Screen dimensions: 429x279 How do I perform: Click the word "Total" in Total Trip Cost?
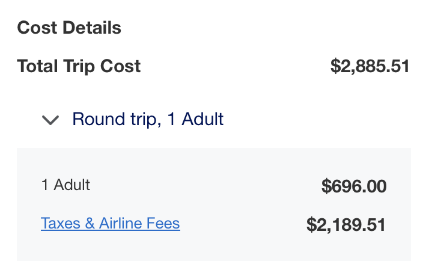pos(37,66)
